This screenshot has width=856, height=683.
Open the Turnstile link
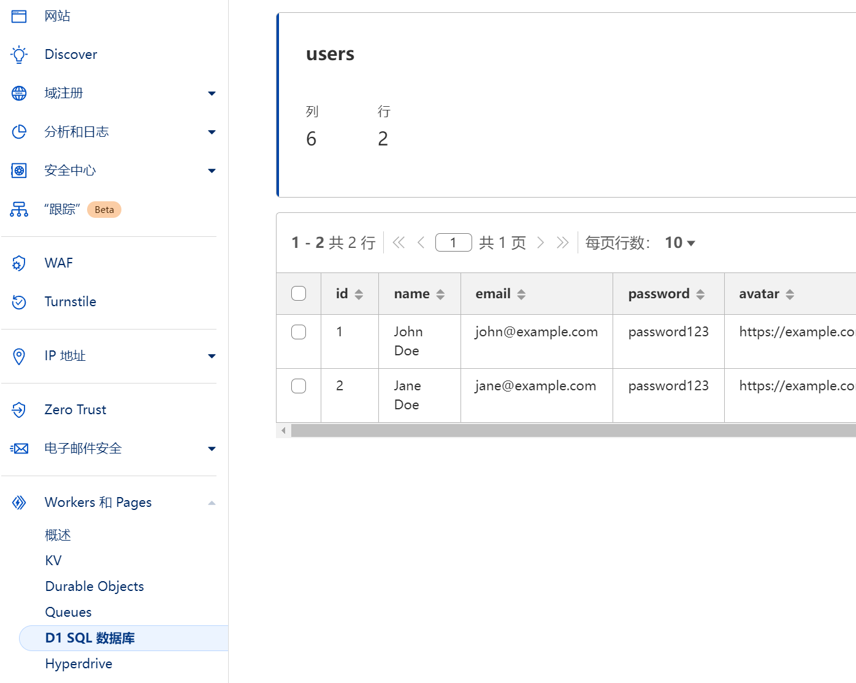click(71, 302)
